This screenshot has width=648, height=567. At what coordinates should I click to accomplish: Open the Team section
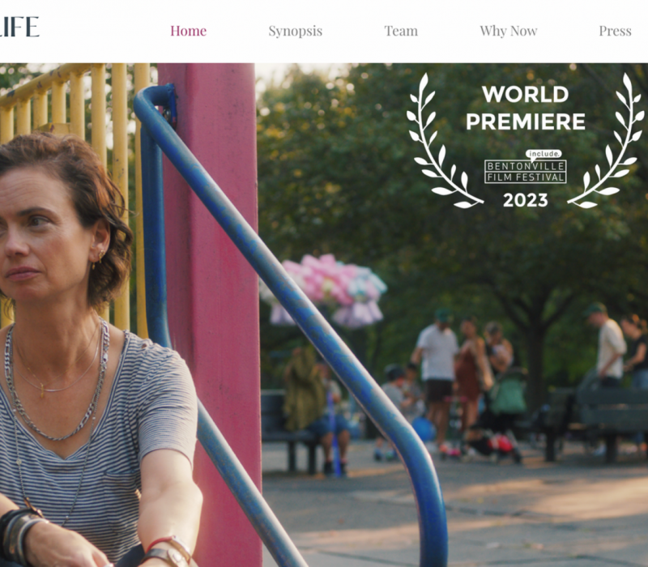(401, 31)
